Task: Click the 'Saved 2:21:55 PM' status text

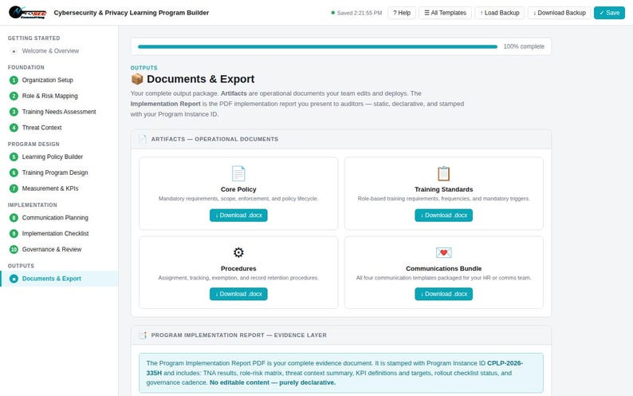Action: [360, 13]
